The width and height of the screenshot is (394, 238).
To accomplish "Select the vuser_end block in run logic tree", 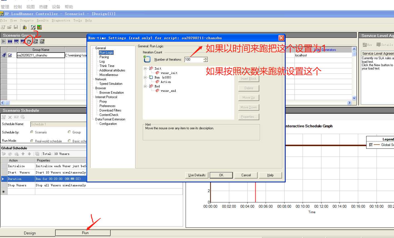I will (x=168, y=91).
